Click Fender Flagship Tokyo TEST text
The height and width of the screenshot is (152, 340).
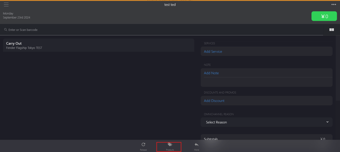point(24,48)
